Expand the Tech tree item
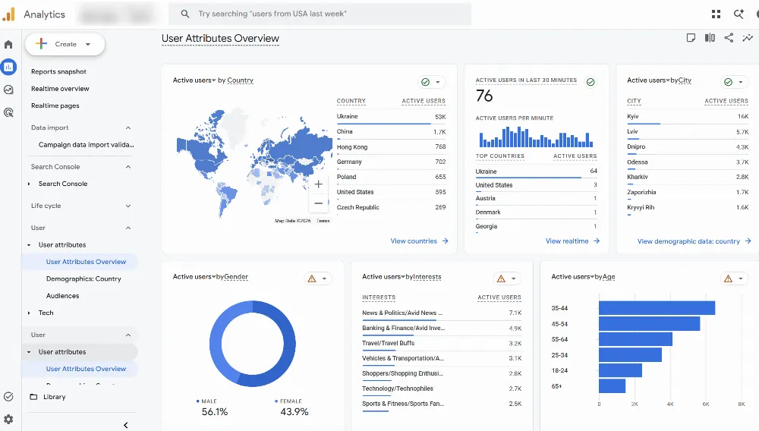759x431 pixels. [29, 313]
